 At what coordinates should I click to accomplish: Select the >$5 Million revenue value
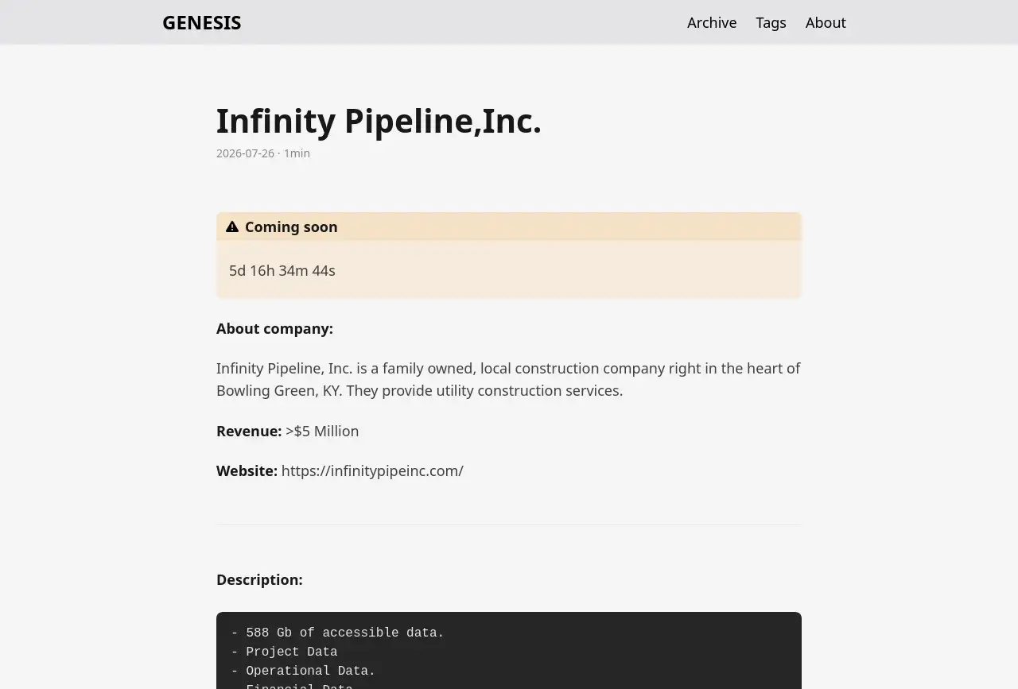[322, 432]
